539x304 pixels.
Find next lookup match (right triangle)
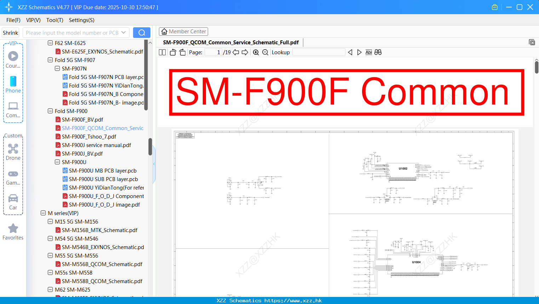[x=359, y=52]
